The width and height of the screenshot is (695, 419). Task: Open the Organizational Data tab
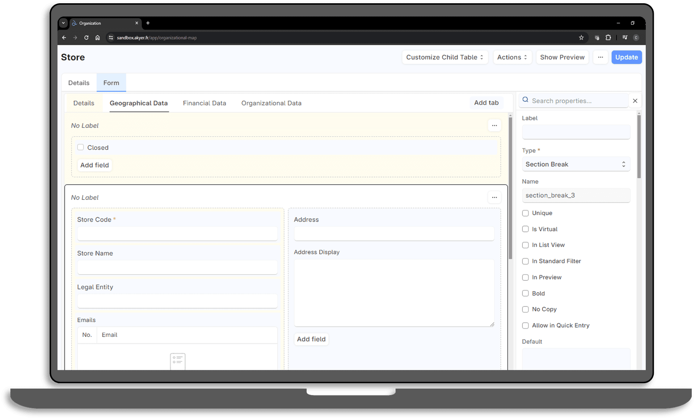tap(271, 103)
